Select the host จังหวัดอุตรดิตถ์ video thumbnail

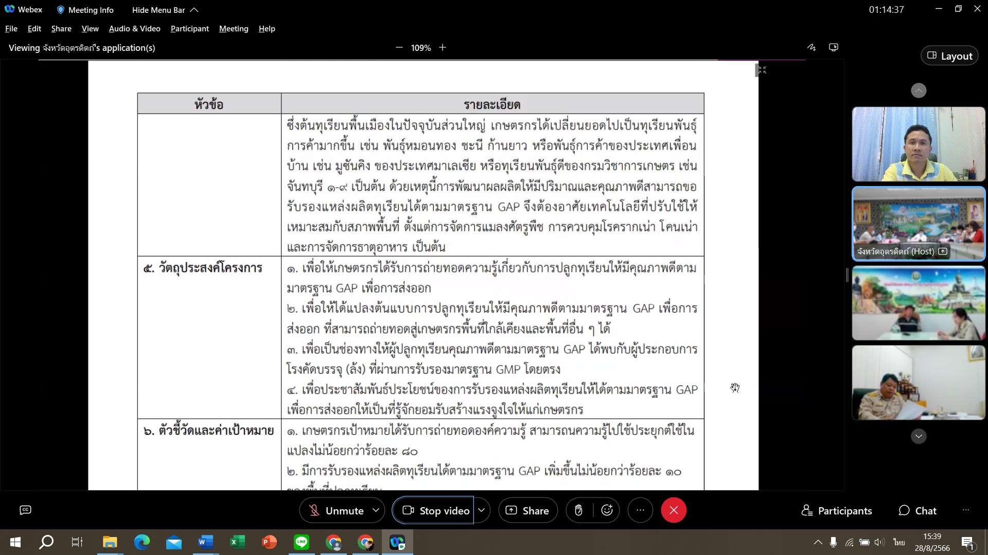(x=919, y=224)
